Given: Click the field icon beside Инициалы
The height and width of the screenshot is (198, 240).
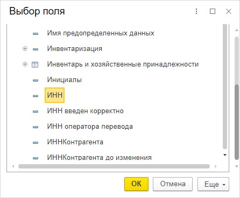Looking at the screenshot, I should click(x=36, y=80).
